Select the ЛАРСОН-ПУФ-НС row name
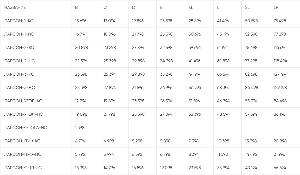This screenshot has height=175, width=300. pos(23,154)
